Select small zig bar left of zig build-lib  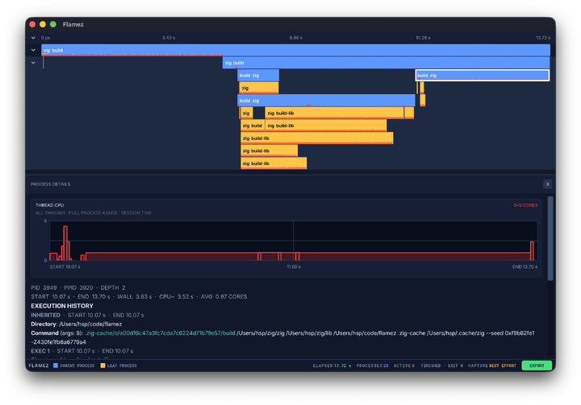tap(247, 113)
